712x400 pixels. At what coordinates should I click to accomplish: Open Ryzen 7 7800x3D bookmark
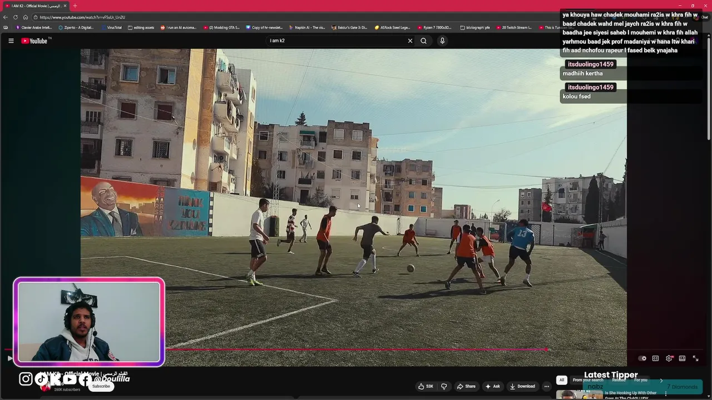[434, 27]
